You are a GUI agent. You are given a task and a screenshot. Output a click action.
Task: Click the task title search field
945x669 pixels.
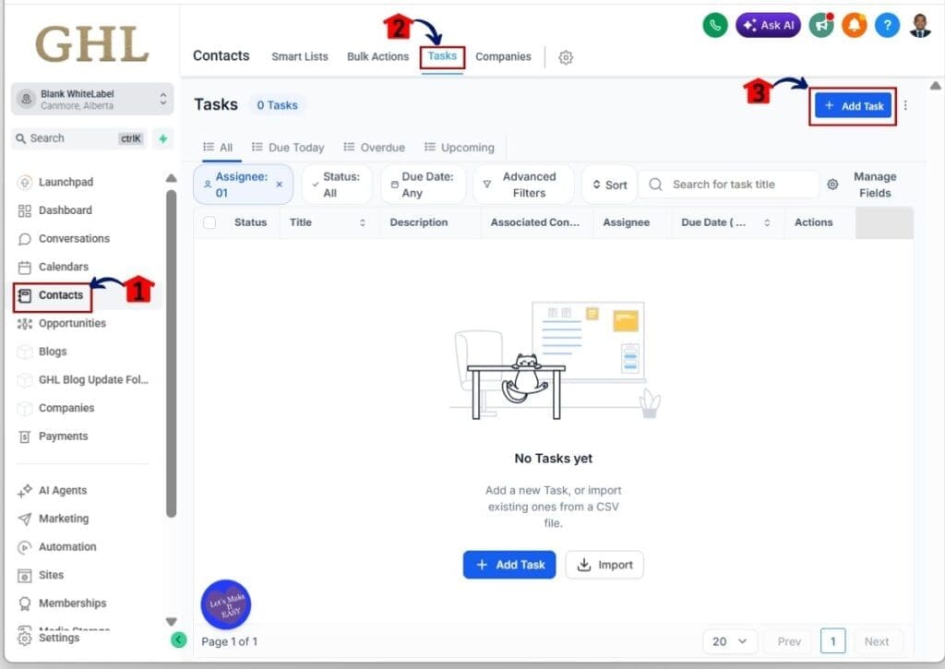[729, 185]
